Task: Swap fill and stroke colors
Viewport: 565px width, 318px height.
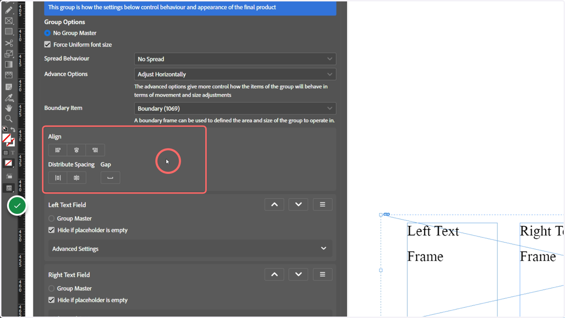Action: click(13, 129)
